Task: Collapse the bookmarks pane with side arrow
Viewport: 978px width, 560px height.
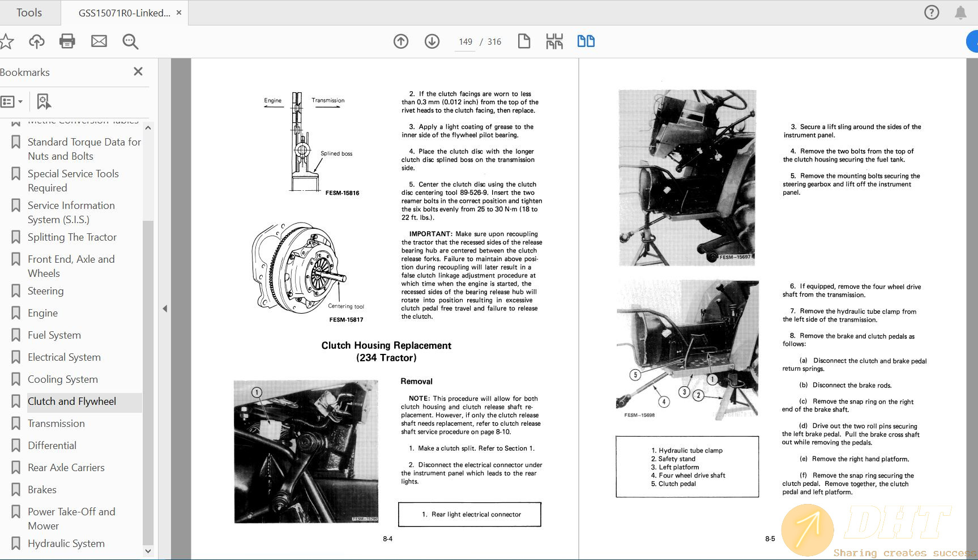Action: 165,309
